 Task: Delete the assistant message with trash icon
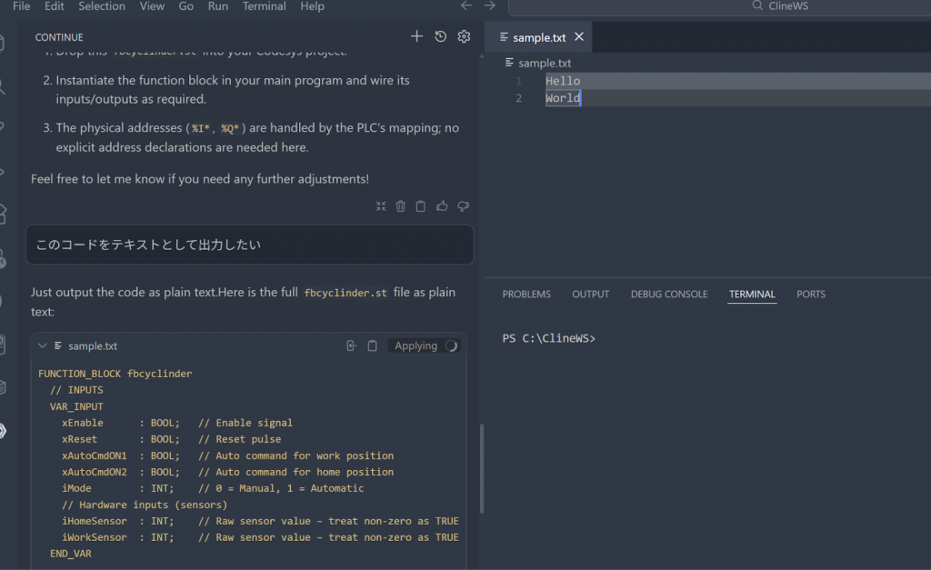400,206
